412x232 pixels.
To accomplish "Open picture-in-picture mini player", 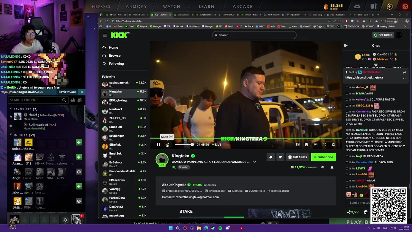I will coord(298,145).
